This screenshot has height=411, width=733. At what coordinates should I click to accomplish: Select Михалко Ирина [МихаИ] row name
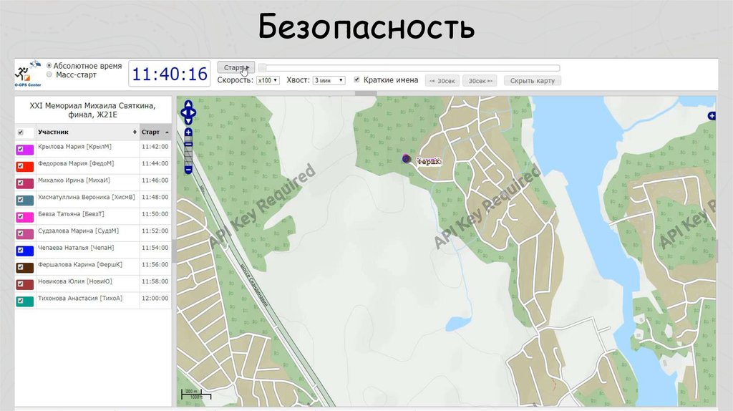point(74,180)
